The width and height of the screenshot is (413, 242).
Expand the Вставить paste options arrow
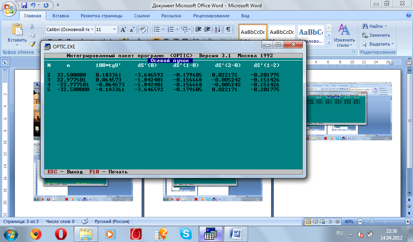point(17,45)
